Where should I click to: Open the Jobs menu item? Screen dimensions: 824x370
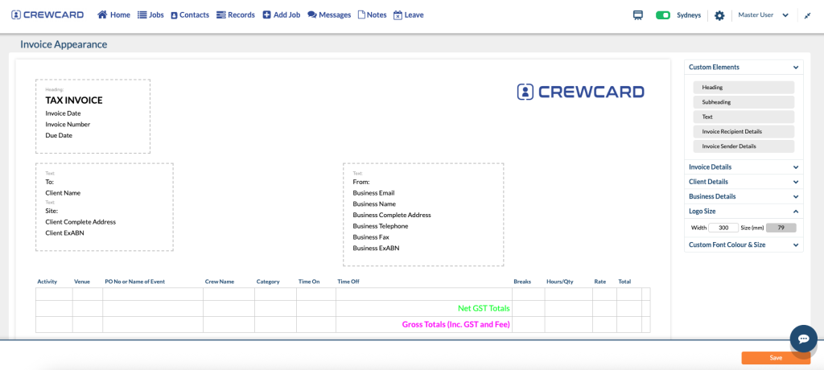point(150,14)
